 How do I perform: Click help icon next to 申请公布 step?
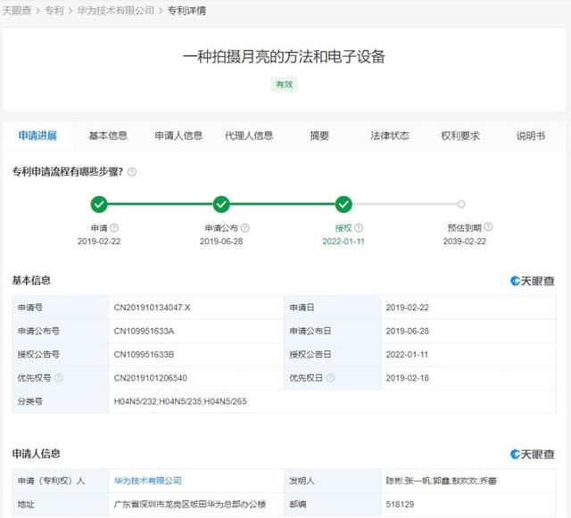point(245,228)
